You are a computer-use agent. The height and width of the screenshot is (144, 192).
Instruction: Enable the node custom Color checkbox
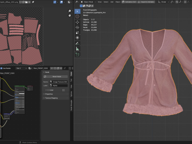click(x=48, y=90)
